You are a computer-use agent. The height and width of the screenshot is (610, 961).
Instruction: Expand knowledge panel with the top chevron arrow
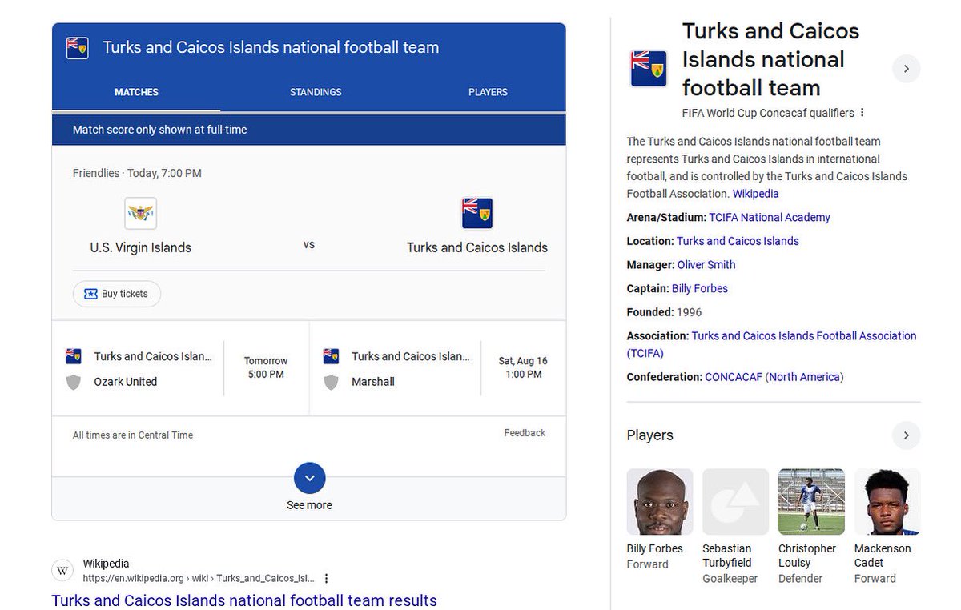click(906, 69)
